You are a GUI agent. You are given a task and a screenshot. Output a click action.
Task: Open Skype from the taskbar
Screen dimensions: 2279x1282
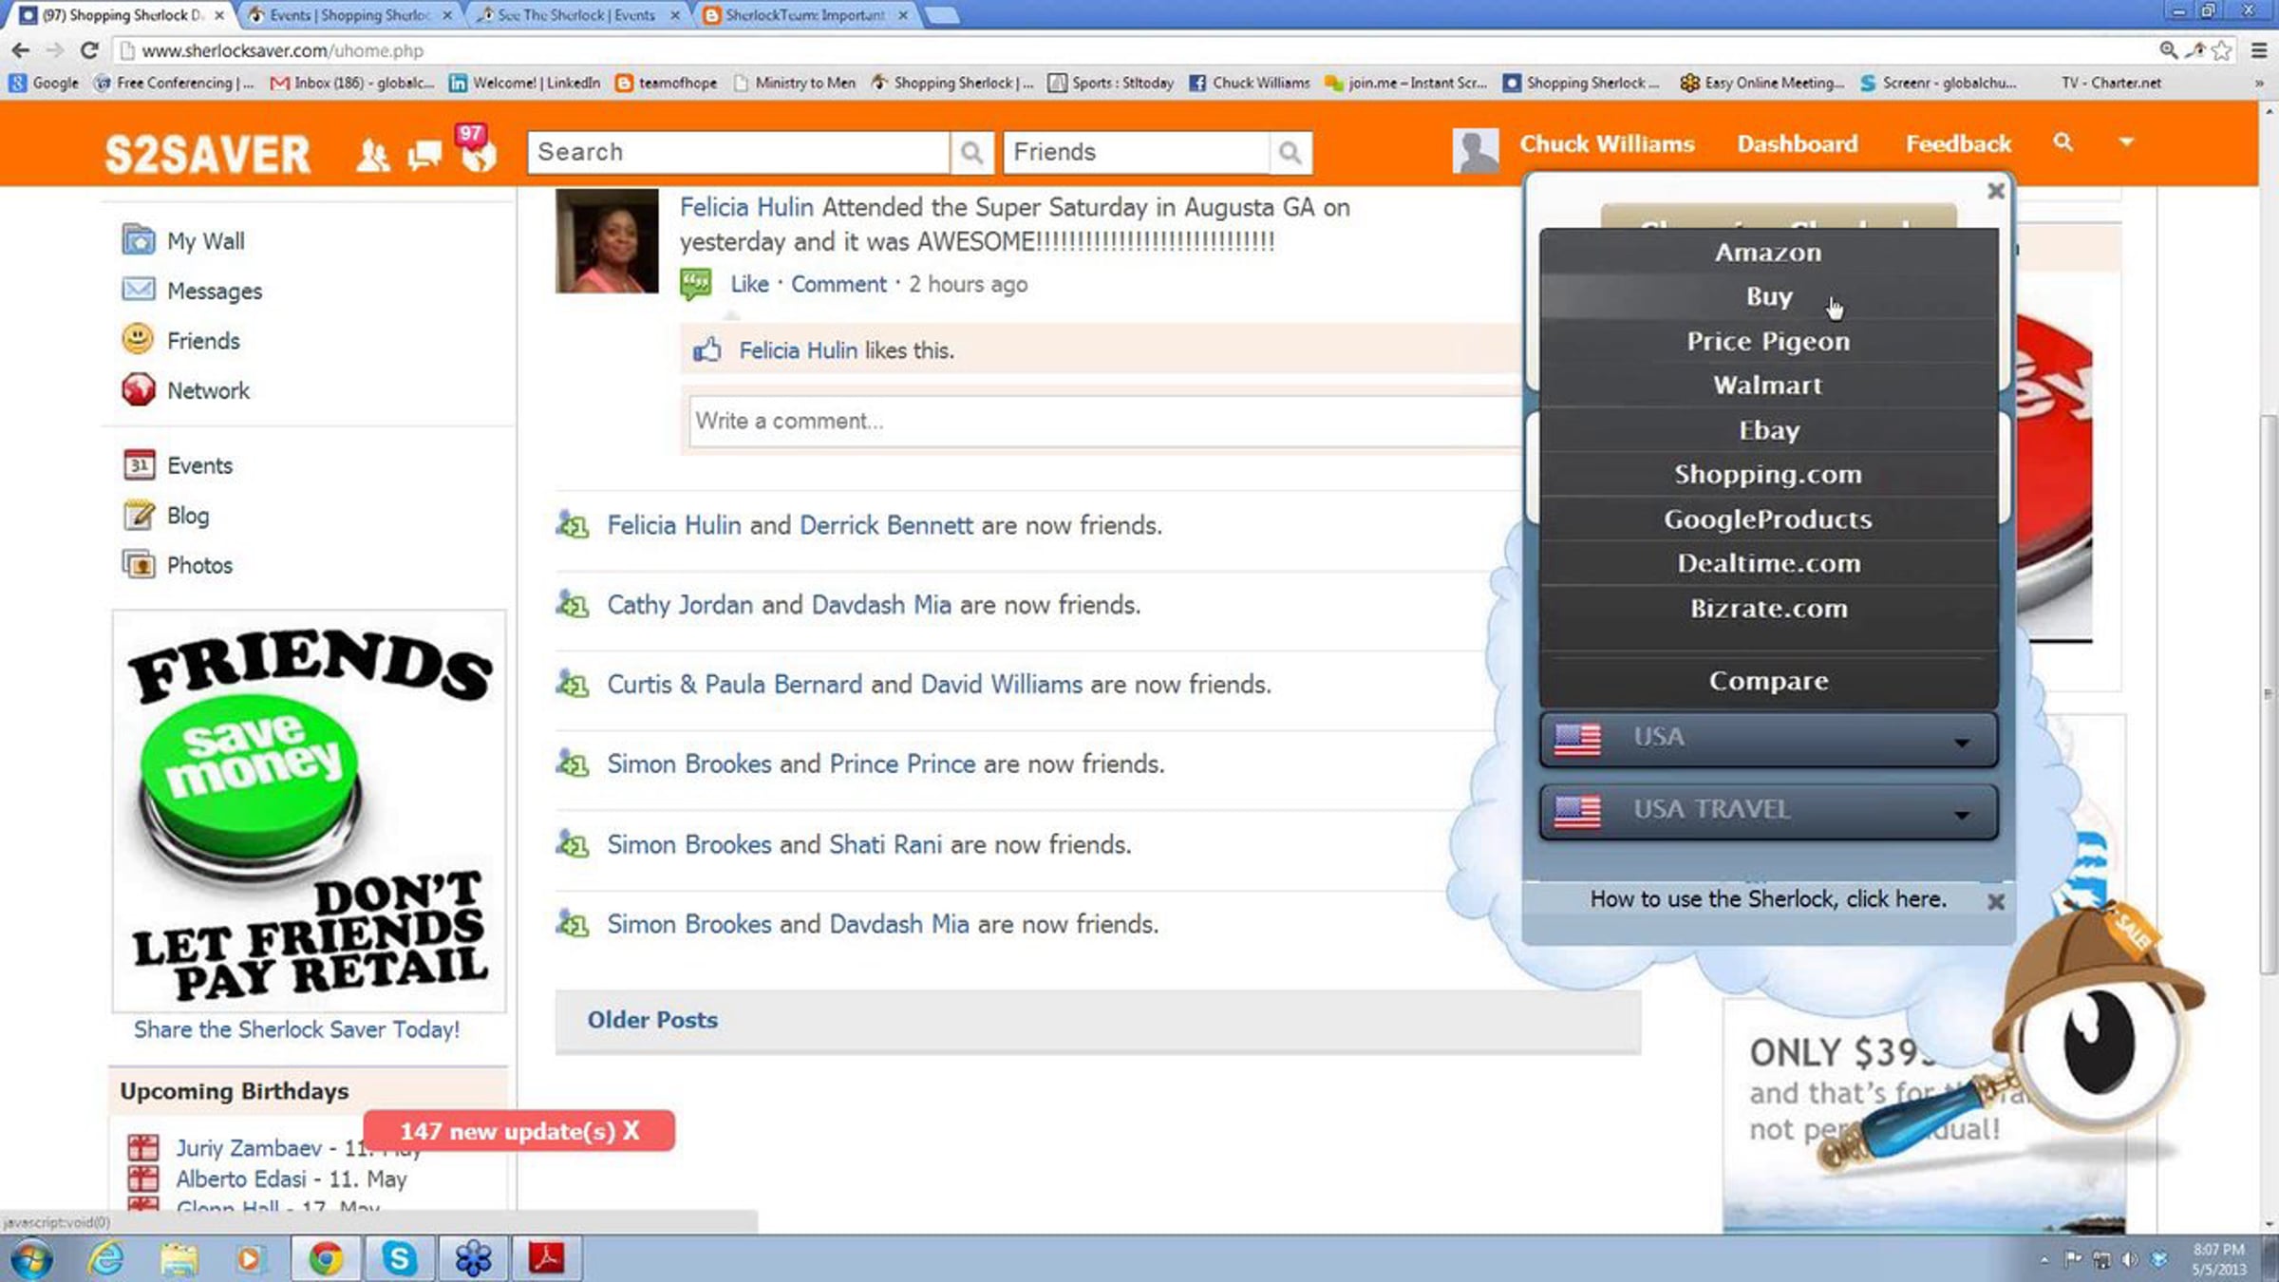tap(400, 1259)
